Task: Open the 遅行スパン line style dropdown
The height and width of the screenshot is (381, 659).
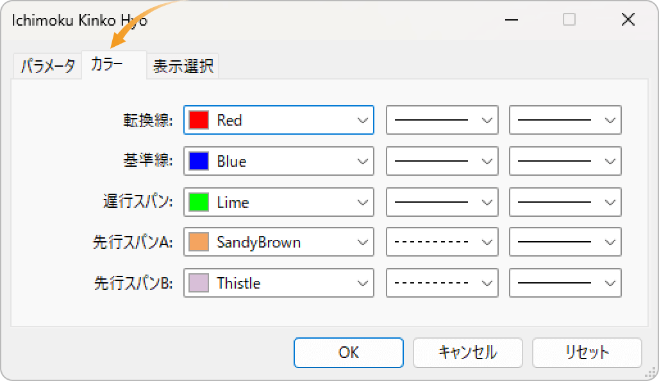Action: 442,202
